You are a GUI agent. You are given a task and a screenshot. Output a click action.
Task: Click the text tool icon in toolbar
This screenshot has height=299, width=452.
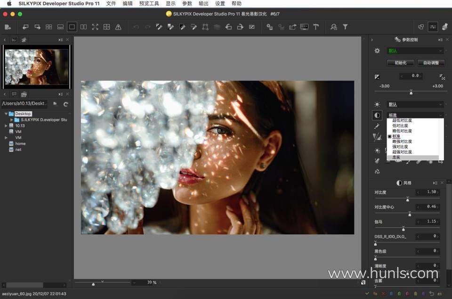tap(316, 27)
